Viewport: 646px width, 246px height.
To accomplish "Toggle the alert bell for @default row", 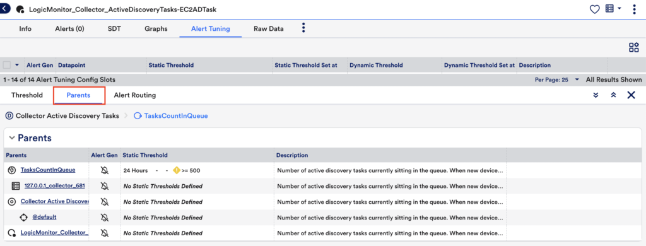I will (105, 217).
